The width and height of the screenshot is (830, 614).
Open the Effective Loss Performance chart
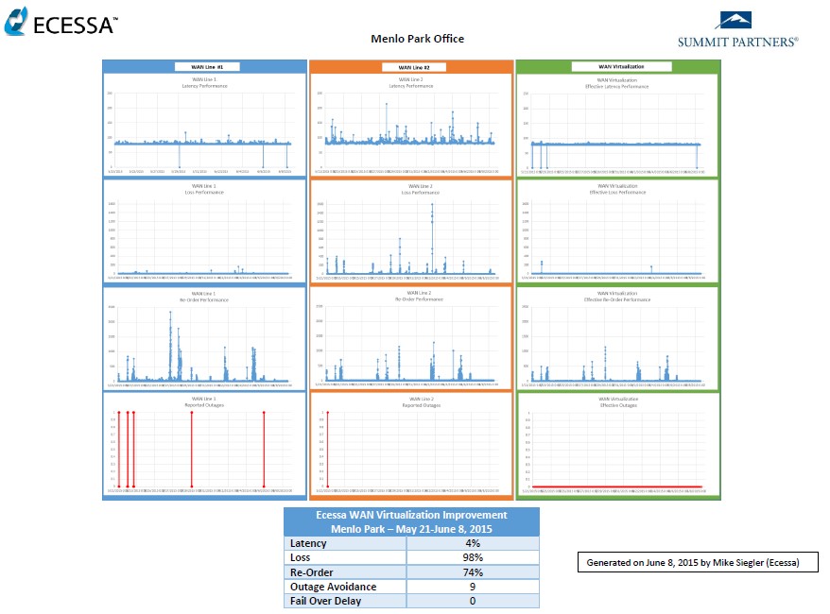pos(617,231)
